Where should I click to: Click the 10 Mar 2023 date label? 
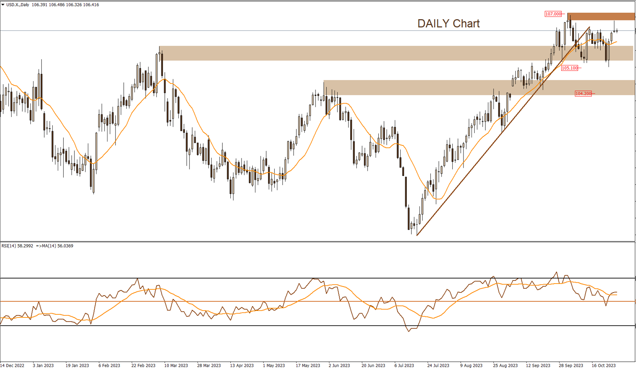176,366
